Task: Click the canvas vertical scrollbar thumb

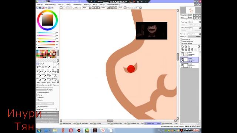Action: coord(178,57)
